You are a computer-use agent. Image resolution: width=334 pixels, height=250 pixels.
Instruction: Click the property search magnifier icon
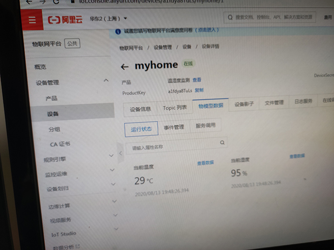(222, 142)
